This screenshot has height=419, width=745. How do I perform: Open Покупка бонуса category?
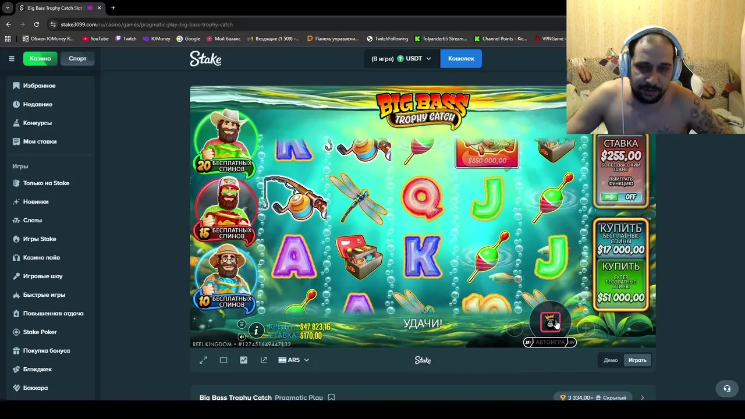[51, 350]
